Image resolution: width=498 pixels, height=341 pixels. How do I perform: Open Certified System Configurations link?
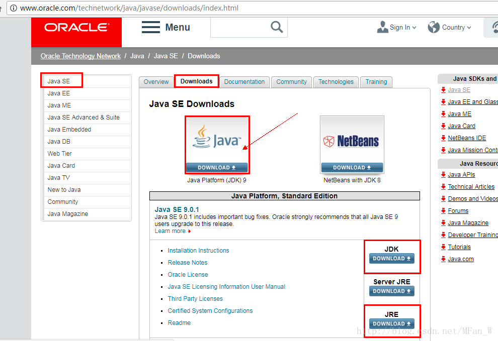(x=210, y=311)
